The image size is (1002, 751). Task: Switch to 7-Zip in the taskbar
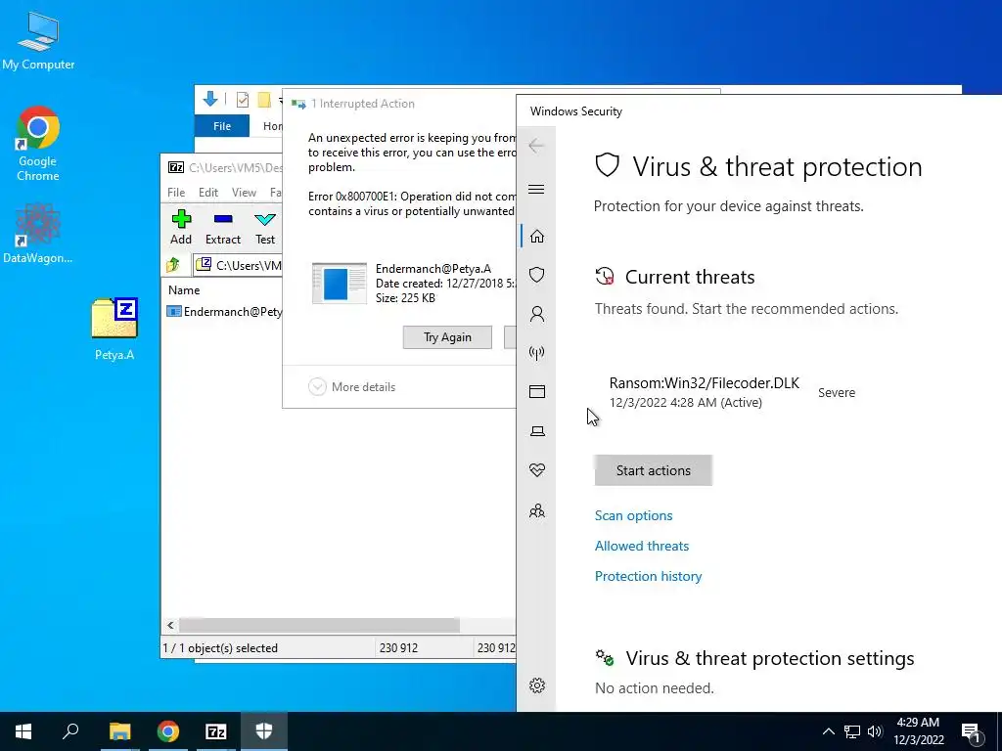(216, 731)
